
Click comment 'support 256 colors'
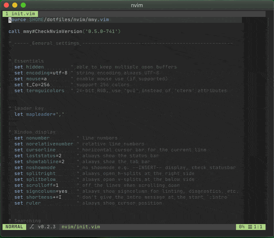point(103,85)
